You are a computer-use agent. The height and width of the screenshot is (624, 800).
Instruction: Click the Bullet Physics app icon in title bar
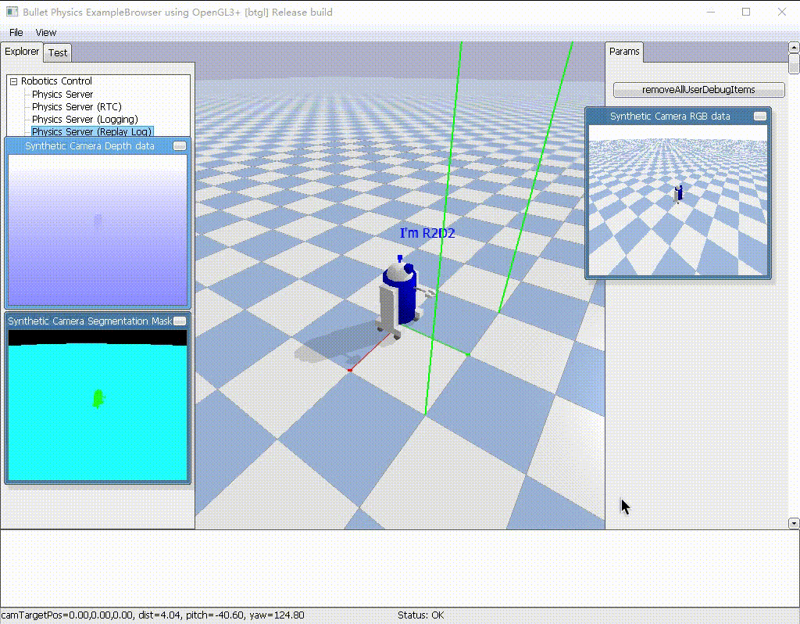coord(12,12)
